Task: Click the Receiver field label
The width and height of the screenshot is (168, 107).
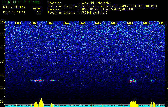Action: pos(54,9)
